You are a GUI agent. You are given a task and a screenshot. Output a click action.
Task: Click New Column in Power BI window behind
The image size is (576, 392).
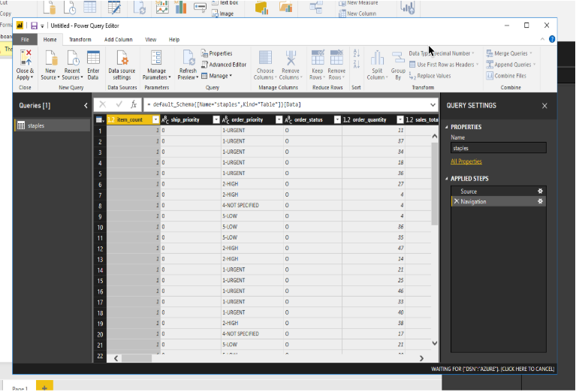pos(357,14)
